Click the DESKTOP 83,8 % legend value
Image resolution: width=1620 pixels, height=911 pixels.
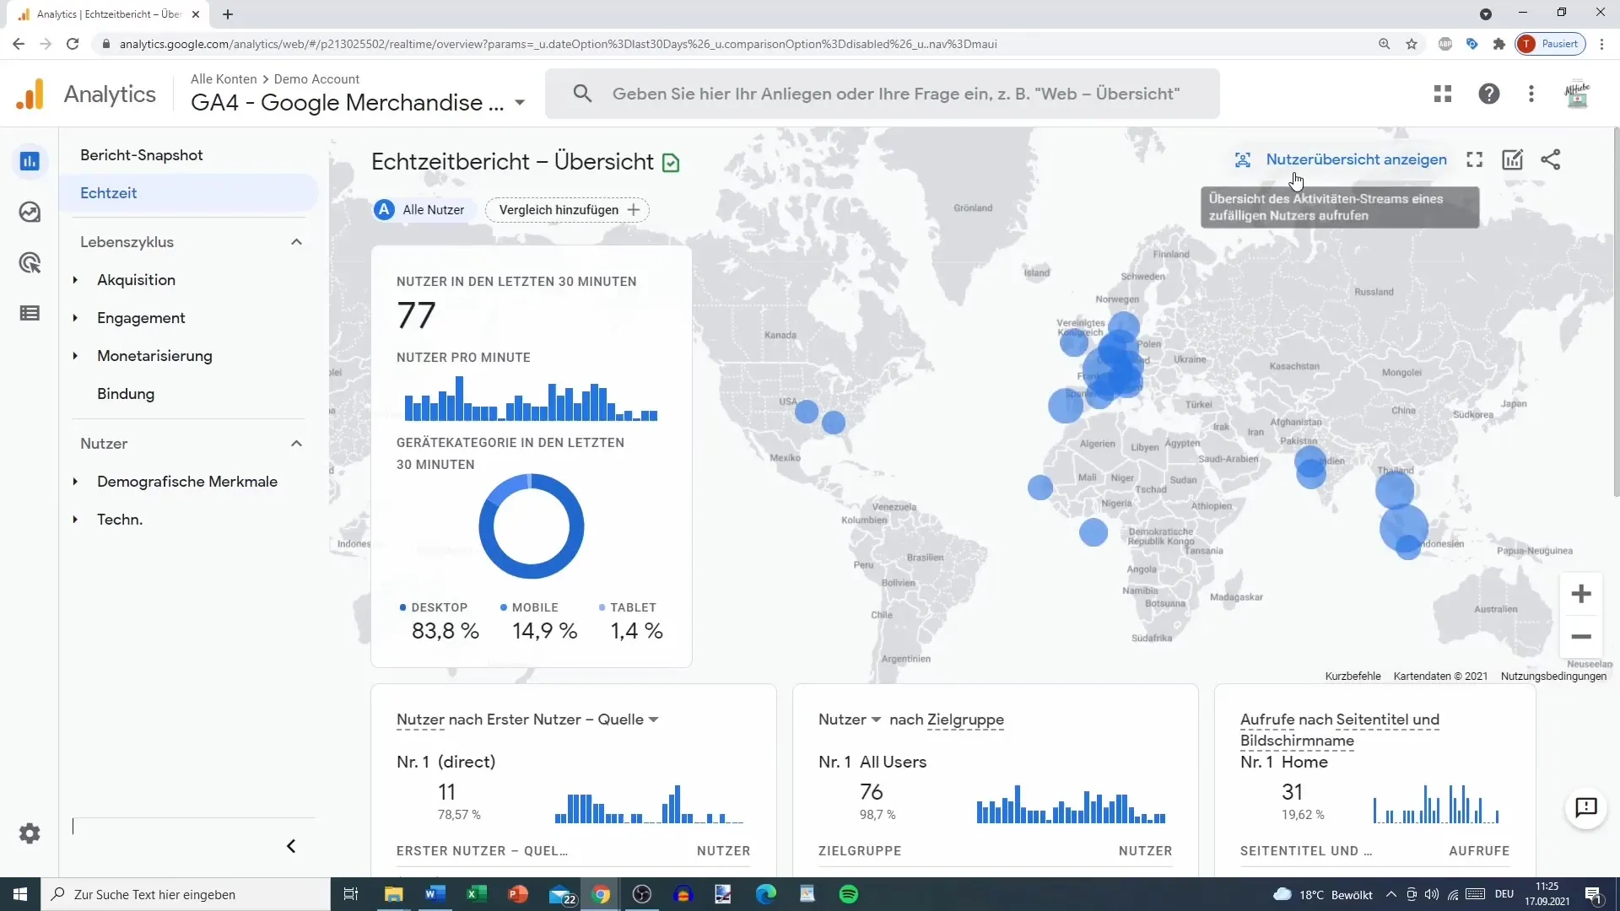(445, 632)
